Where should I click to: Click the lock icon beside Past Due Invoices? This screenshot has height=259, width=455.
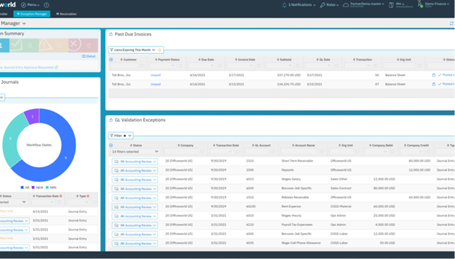pyautogui.click(x=111, y=34)
